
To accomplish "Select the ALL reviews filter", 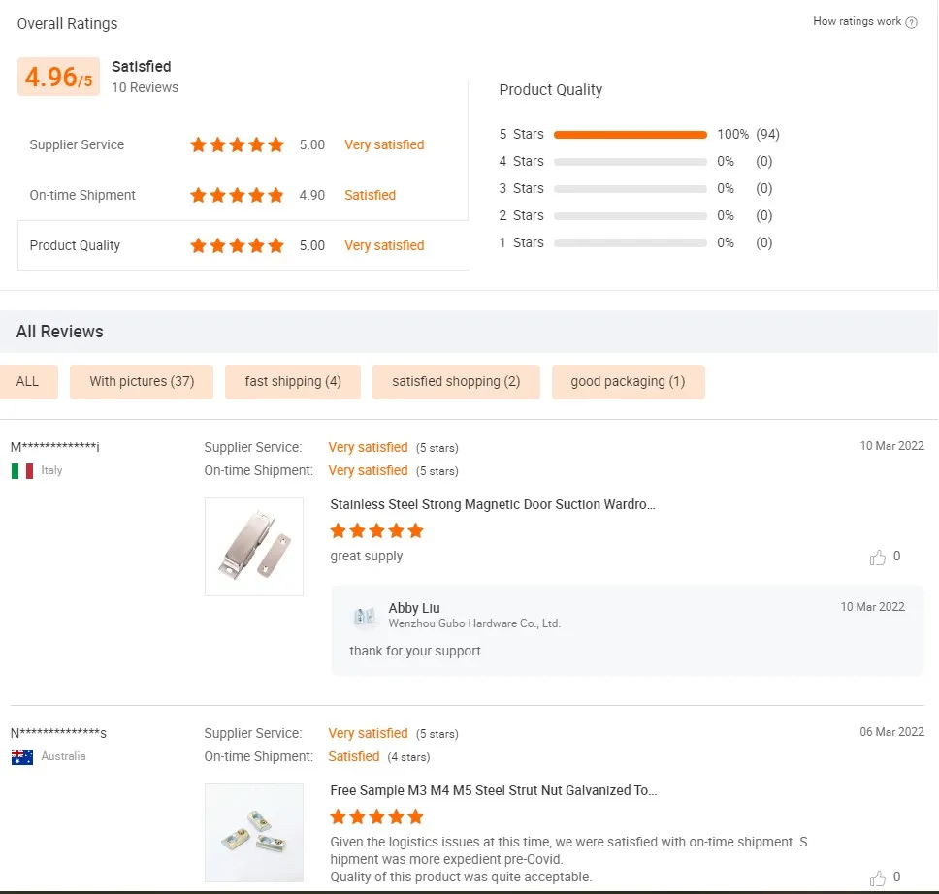I will point(28,382).
